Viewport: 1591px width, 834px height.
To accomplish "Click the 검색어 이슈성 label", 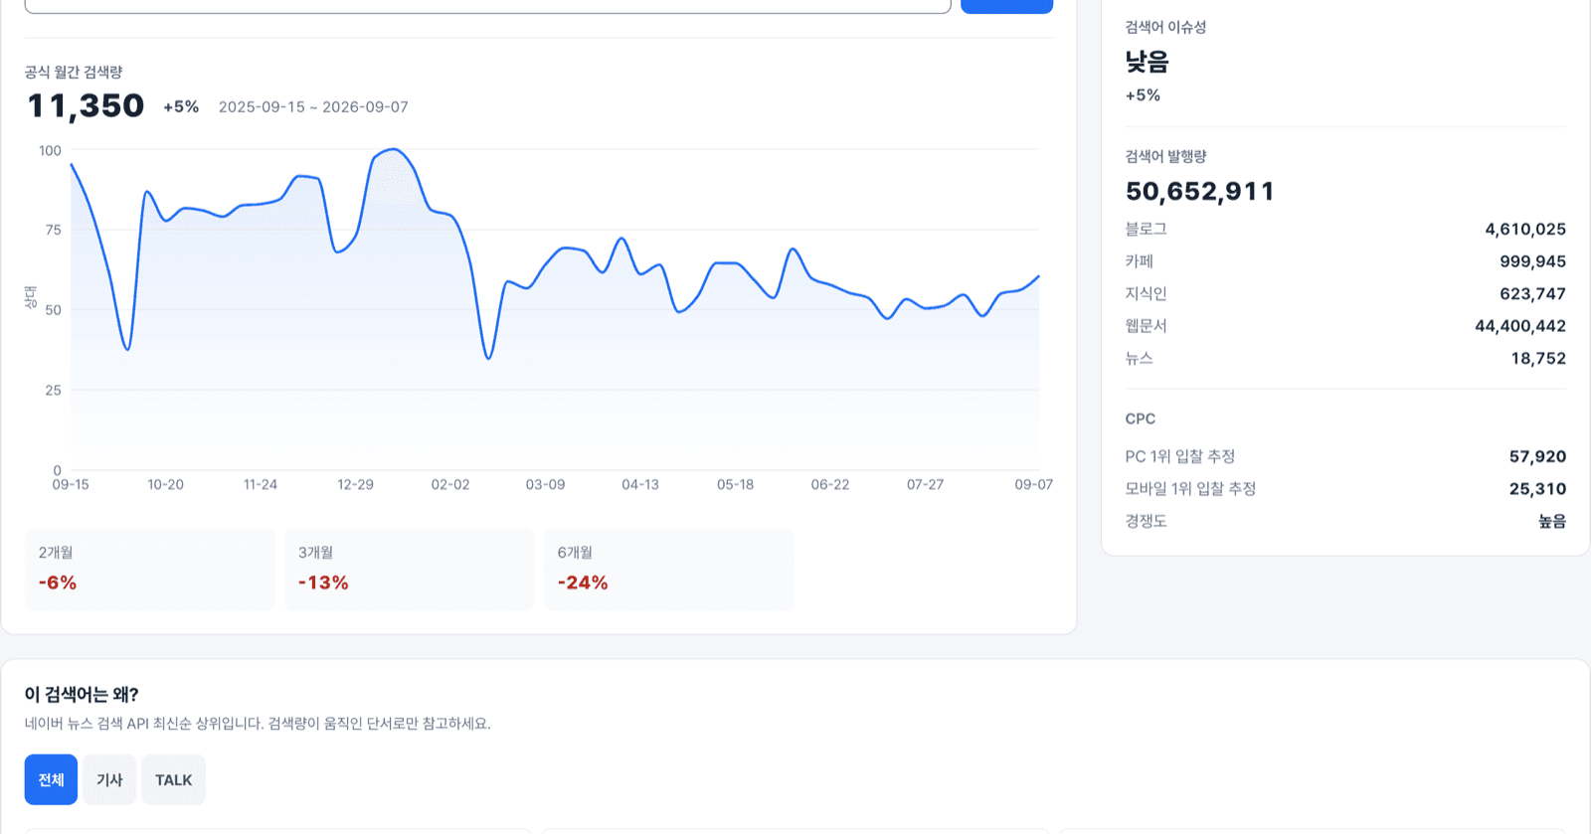I will click(x=1165, y=27).
